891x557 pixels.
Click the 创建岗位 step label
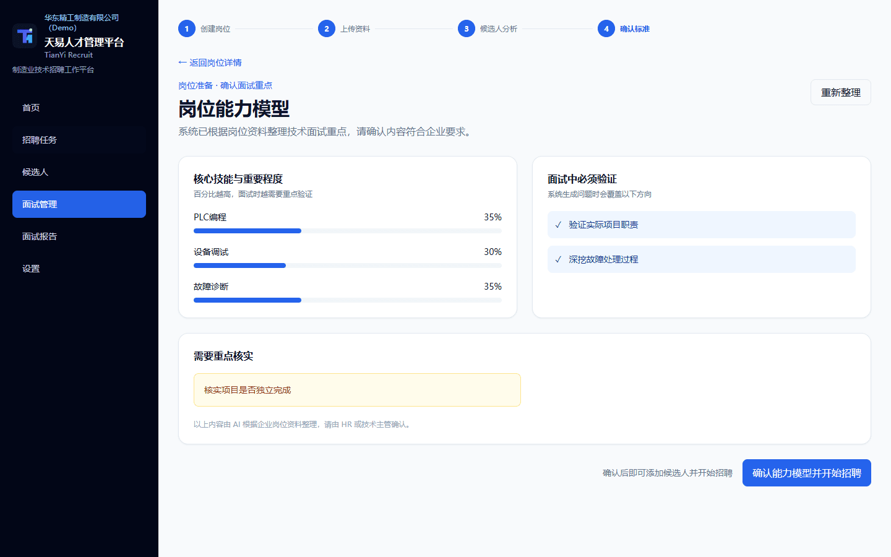215,29
